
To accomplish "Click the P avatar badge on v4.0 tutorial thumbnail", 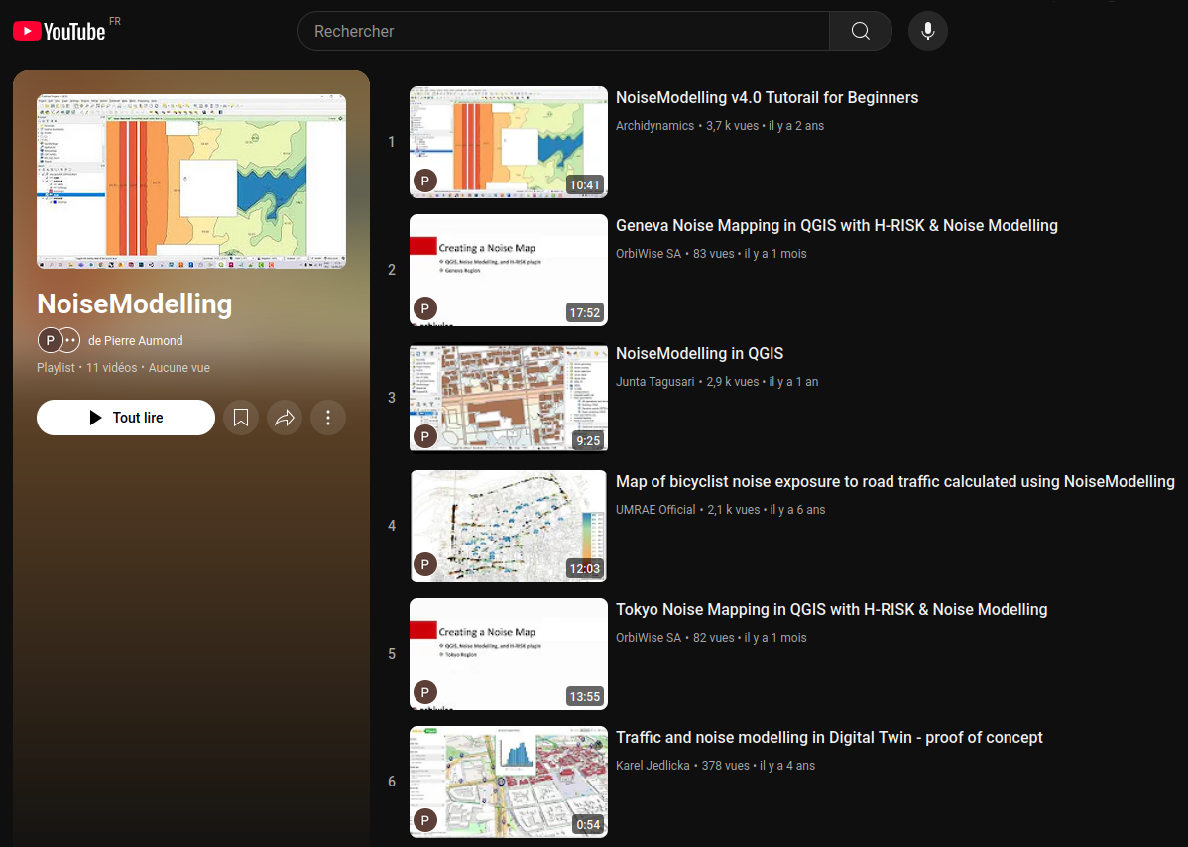I will [x=425, y=181].
